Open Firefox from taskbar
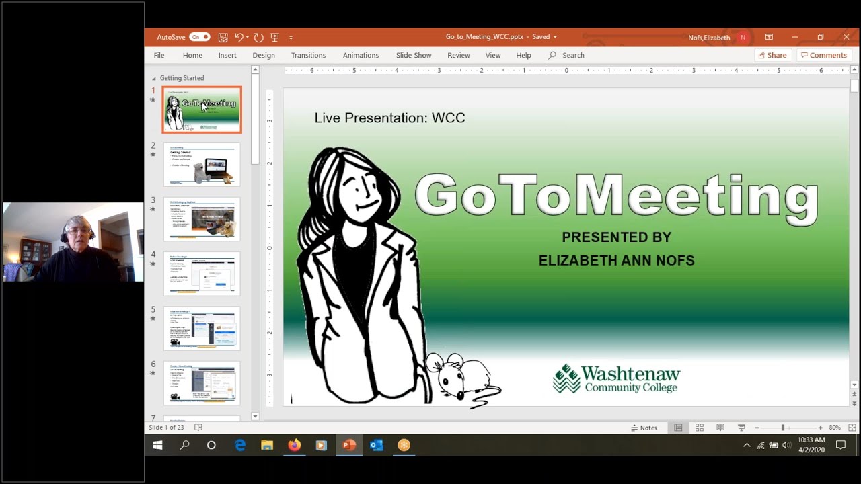Image resolution: width=861 pixels, height=484 pixels. 294,445
